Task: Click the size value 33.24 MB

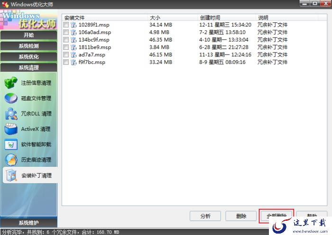Action: [x=161, y=62]
